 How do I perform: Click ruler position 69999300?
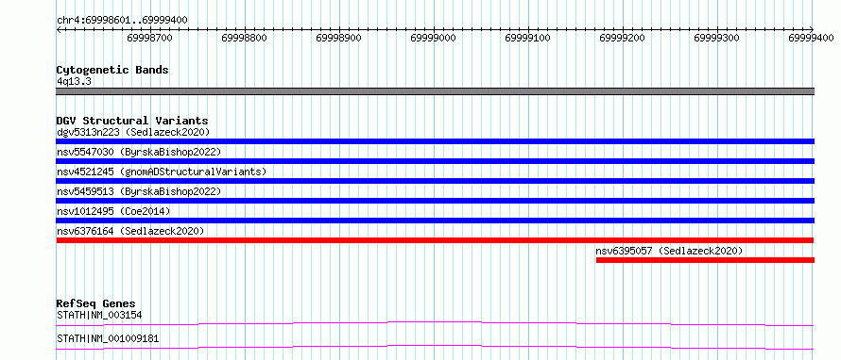[x=716, y=38]
